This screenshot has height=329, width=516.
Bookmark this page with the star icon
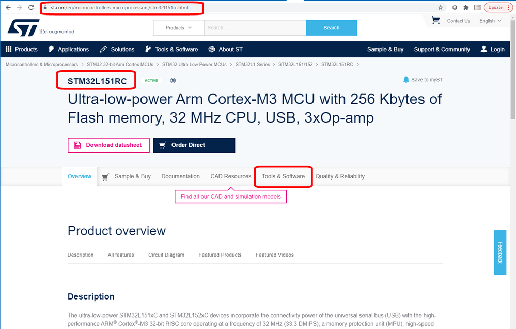pos(440,8)
